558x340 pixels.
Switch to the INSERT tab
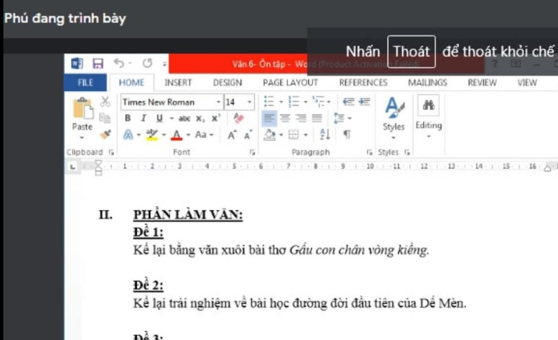pos(178,82)
